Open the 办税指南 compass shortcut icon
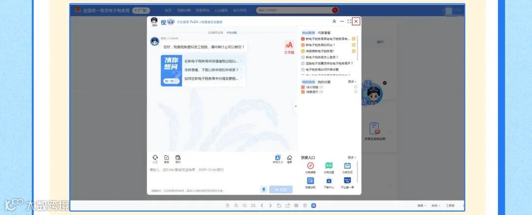 coord(310,165)
